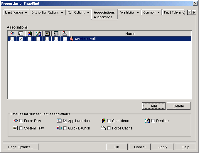Image resolution: width=199 pixels, height=153 pixels.
Task: Enable Quick Launch default checkbox
Action: click(65, 128)
